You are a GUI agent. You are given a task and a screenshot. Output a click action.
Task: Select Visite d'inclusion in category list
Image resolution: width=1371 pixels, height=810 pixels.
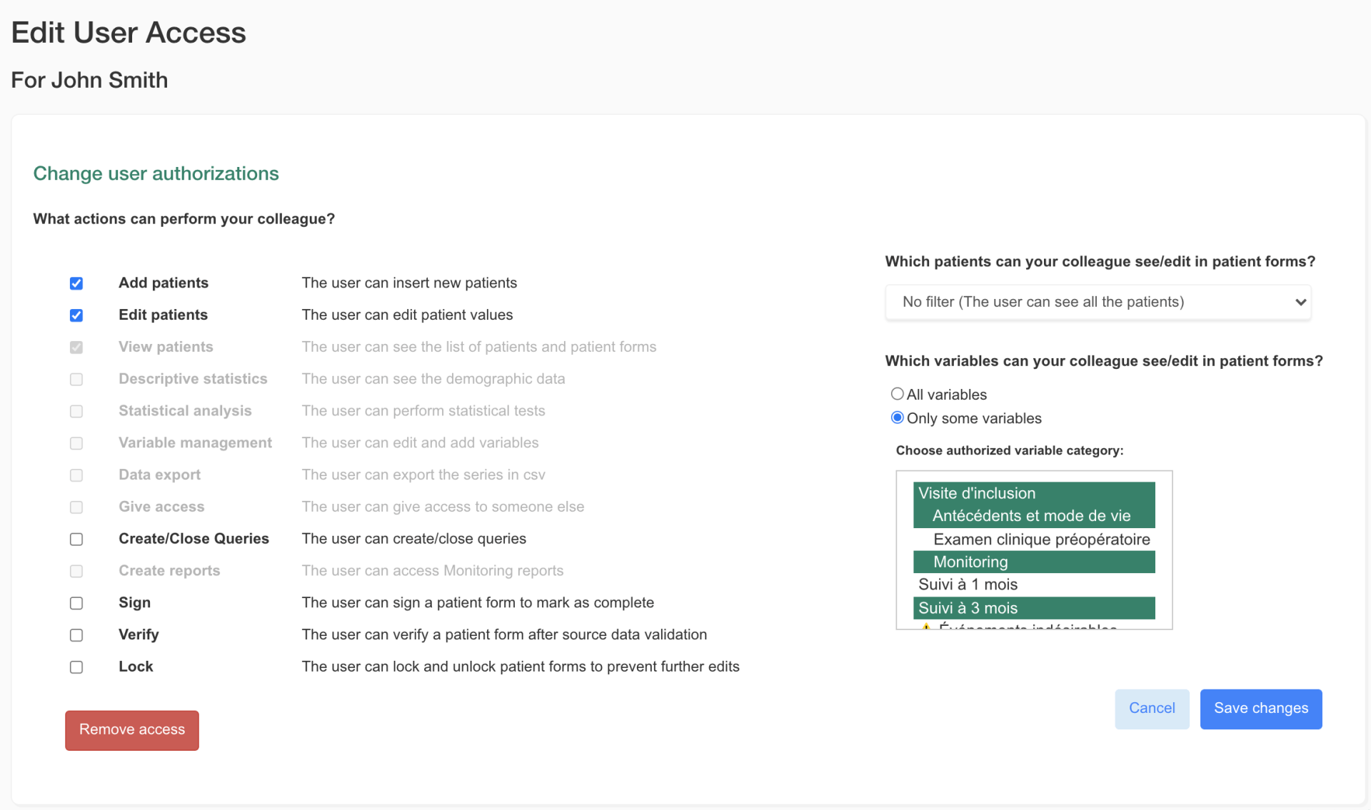pos(1033,493)
